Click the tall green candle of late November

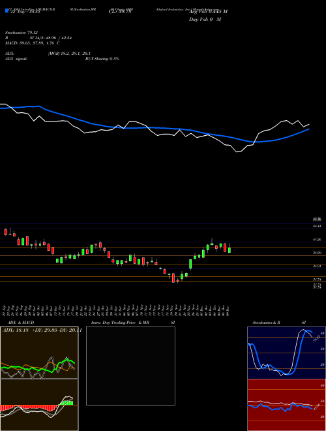[x=190, y=264]
